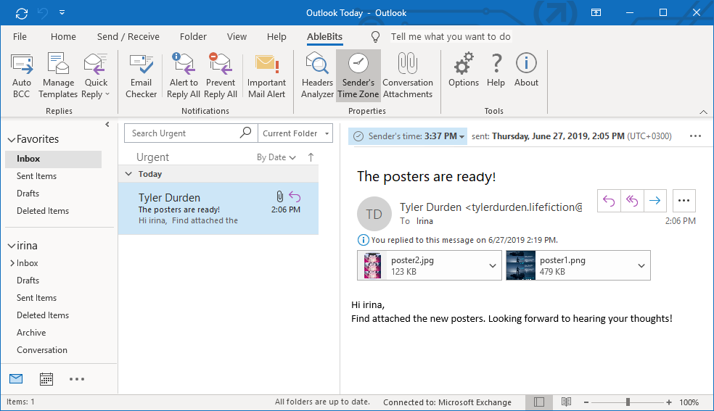This screenshot has width=714, height=411.
Task: Switch to the View tab
Action: coord(237,36)
